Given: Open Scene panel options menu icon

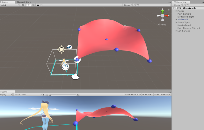Looking at the screenshot, I should (x=170, y=3).
